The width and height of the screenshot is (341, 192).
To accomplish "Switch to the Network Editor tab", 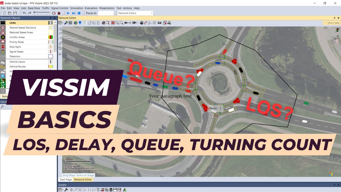I will pos(83,179).
